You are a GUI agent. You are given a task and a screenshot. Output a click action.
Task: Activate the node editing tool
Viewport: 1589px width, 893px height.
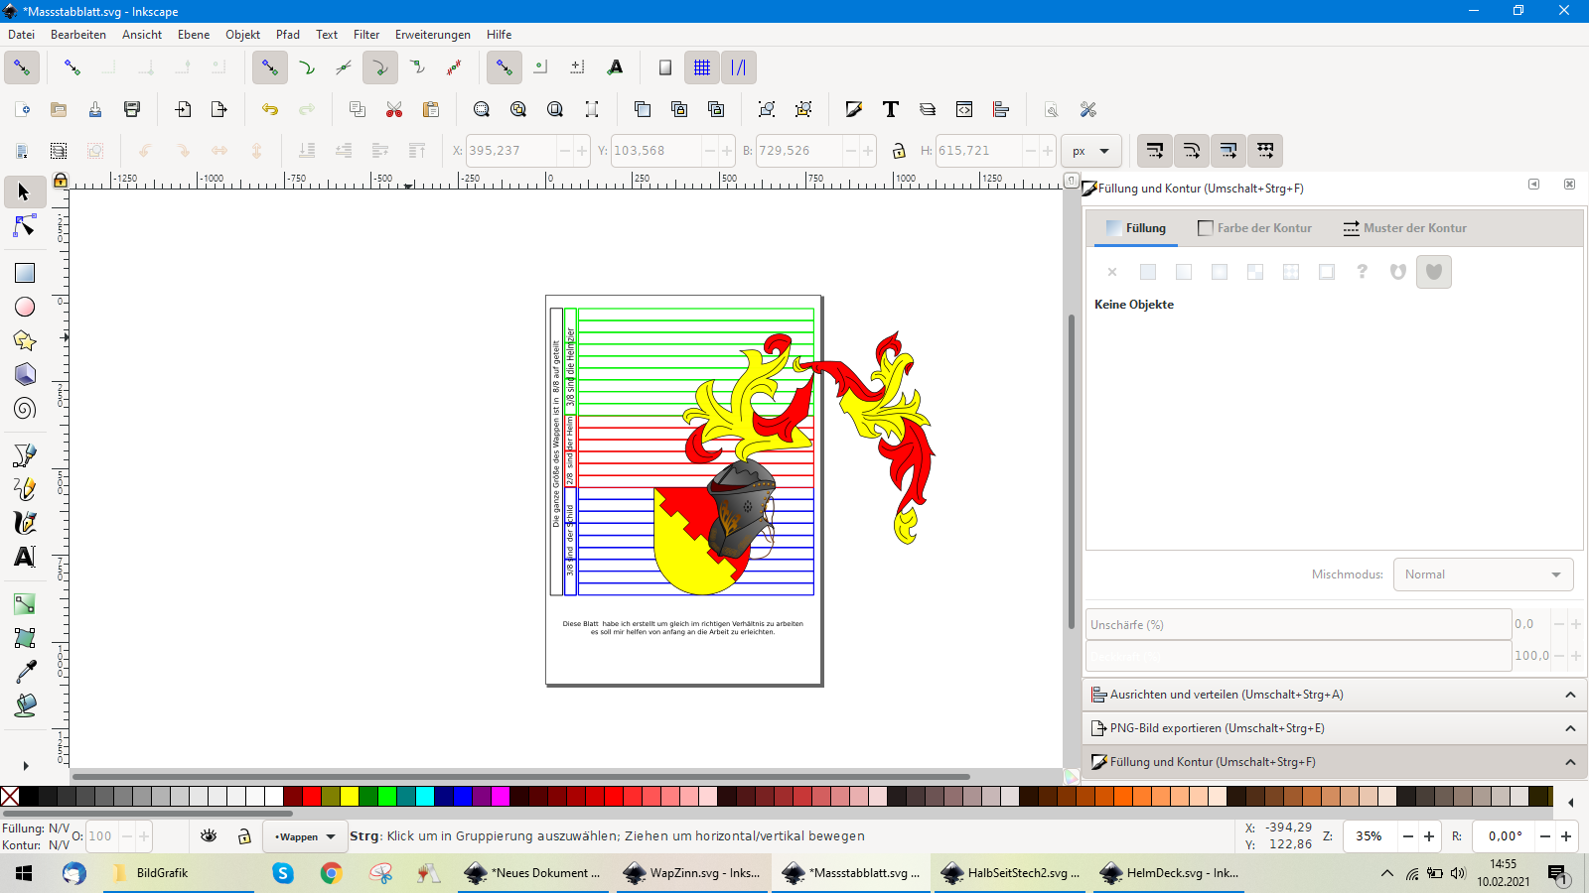(25, 227)
